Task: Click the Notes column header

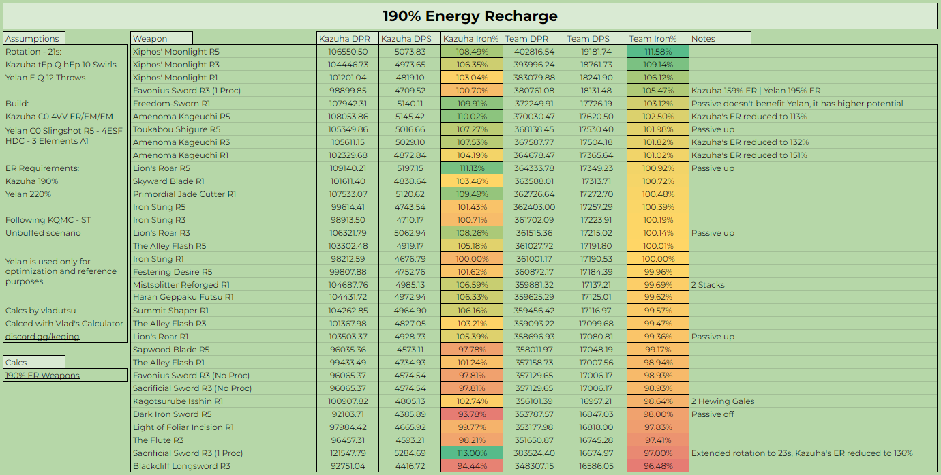Action: click(720, 39)
